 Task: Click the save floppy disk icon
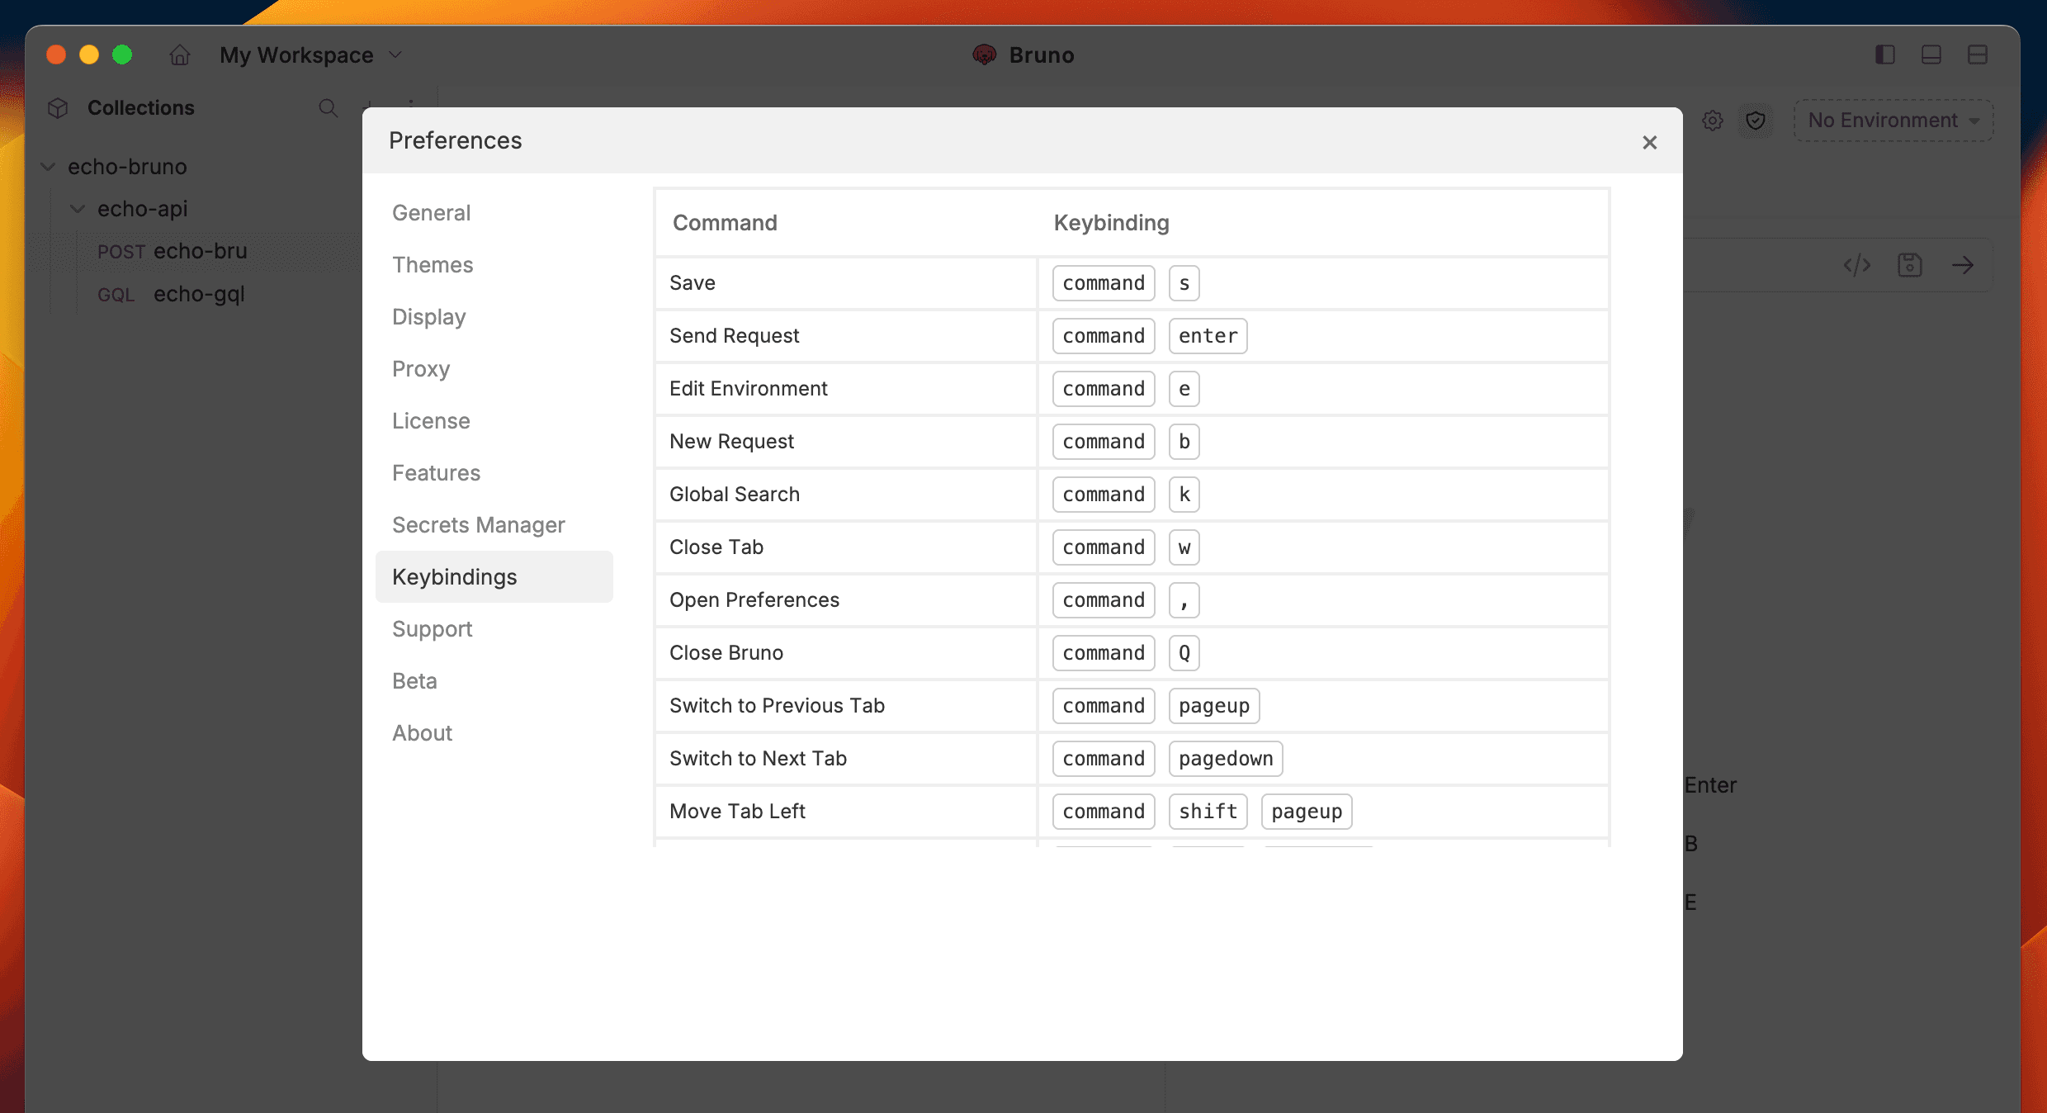pos(1910,265)
